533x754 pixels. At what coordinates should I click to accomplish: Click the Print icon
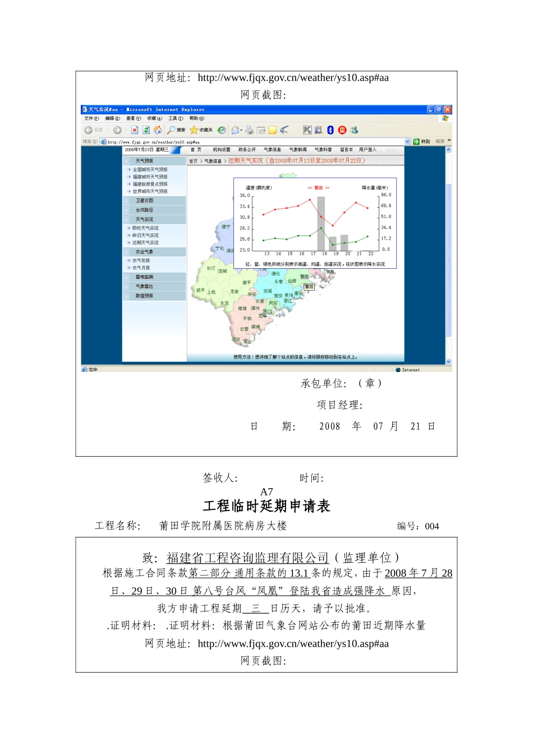tap(249, 130)
